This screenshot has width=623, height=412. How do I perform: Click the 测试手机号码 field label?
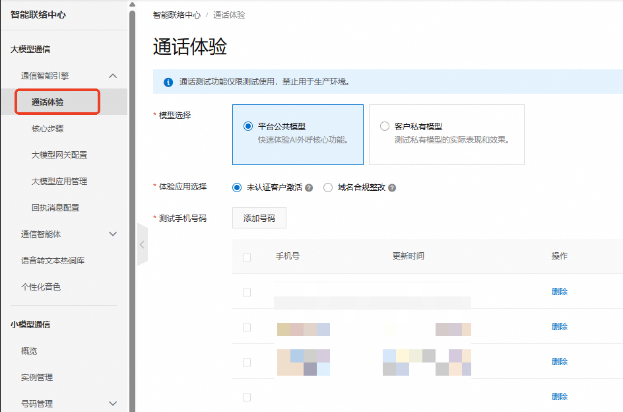(183, 219)
